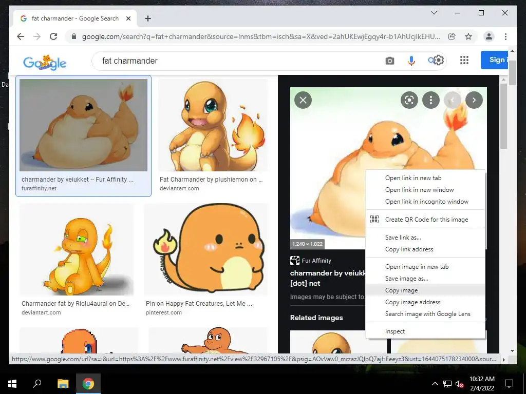Viewport: 526px width, 394px height.
Task: Open File Explorer from taskbar
Action: pos(63,384)
